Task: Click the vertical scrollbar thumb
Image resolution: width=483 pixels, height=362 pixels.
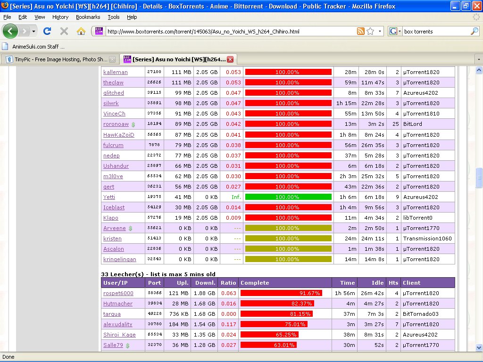Action: tap(479, 178)
